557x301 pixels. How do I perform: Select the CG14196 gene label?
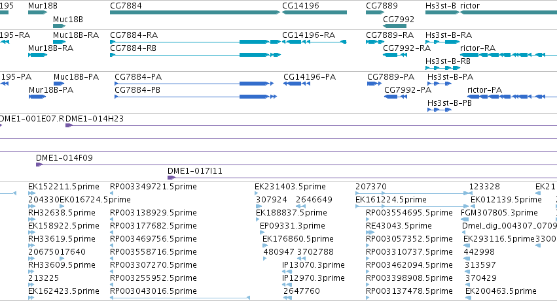pos(300,6)
